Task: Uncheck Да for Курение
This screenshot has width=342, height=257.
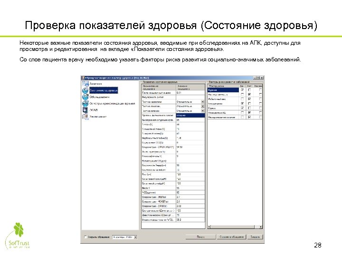Action: pyautogui.click(x=242, y=90)
